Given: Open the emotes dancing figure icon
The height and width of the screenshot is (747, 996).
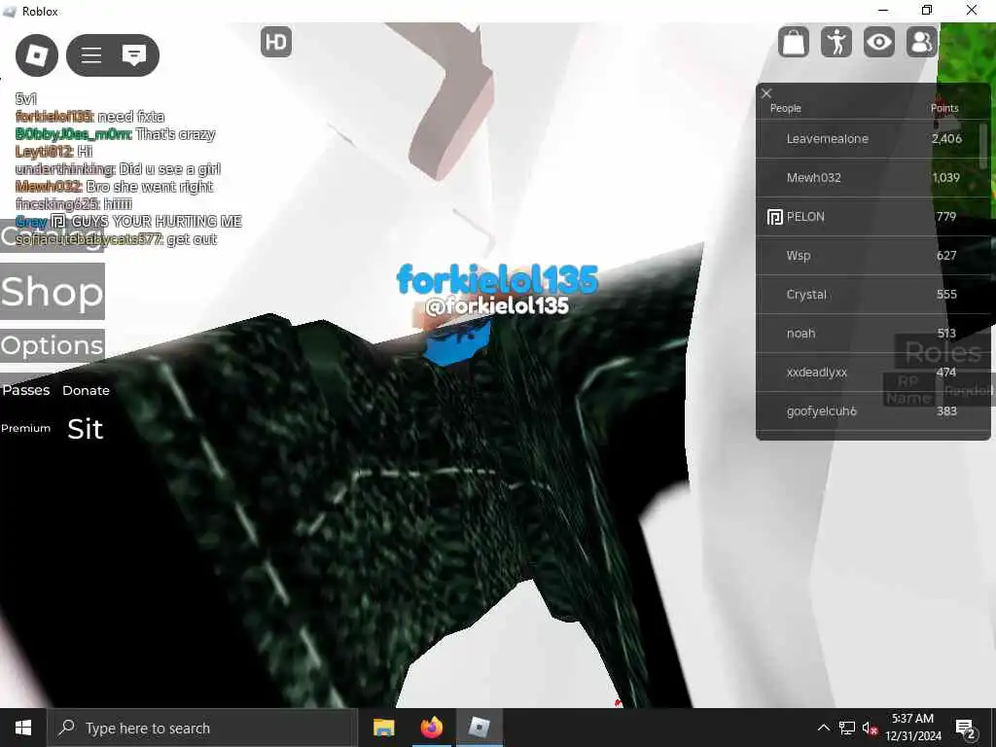Looking at the screenshot, I should click(836, 42).
